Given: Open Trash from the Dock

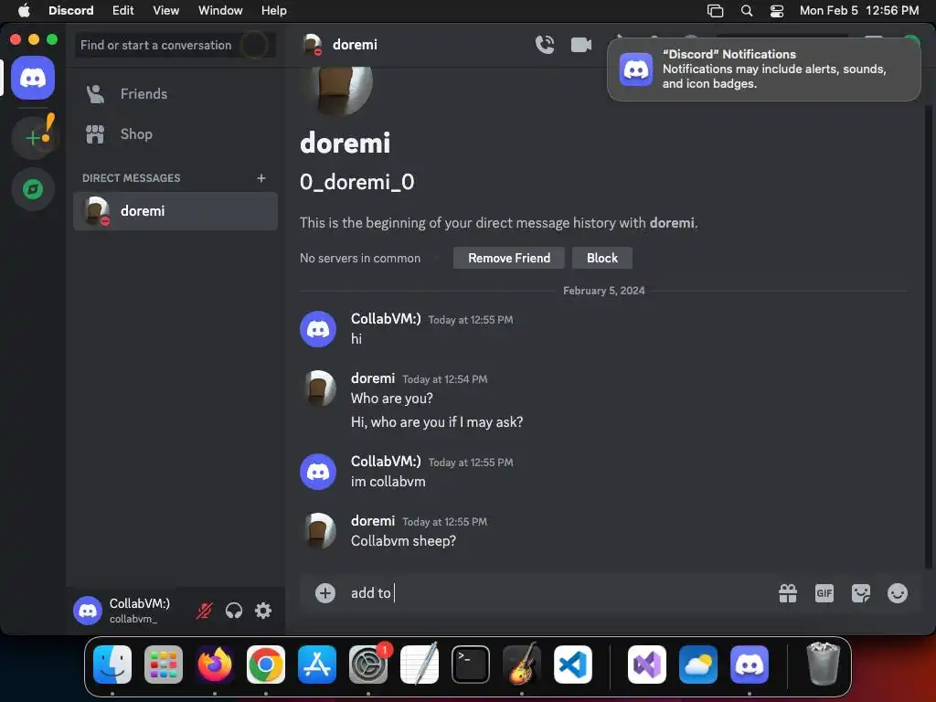Looking at the screenshot, I should tap(824, 665).
